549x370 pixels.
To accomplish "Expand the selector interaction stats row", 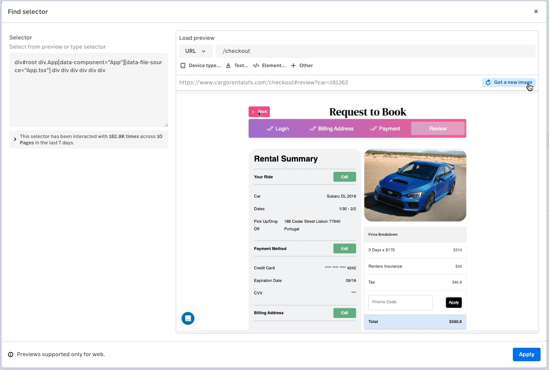I will point(16,139).
